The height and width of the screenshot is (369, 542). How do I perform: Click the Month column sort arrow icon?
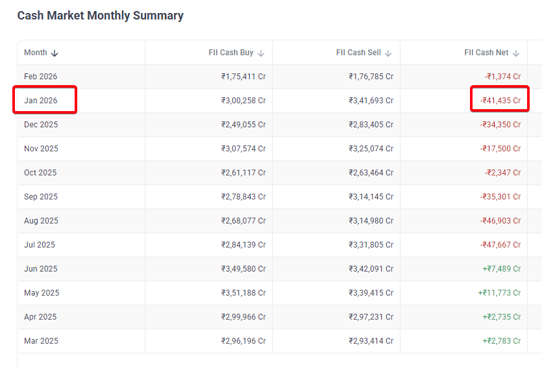55,53
